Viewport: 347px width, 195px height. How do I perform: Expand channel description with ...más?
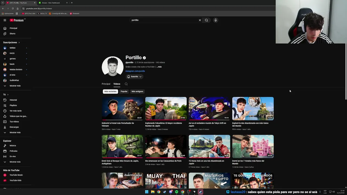(159, 67)
